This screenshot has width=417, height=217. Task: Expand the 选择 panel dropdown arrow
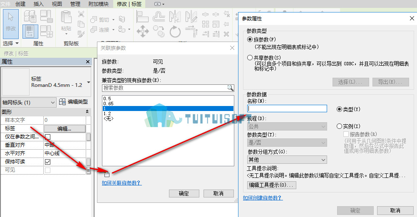coord(17,43)
